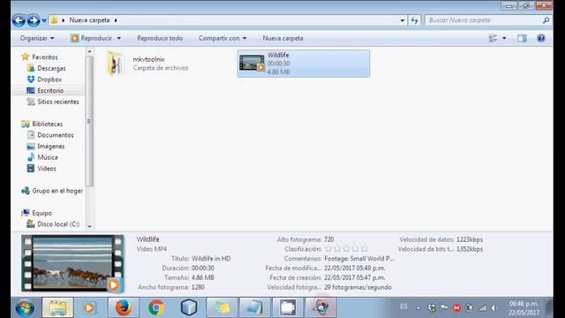Viewport: 565px width, 318px height.
Task: Refresh the folder view
Action: click(414, 20)
